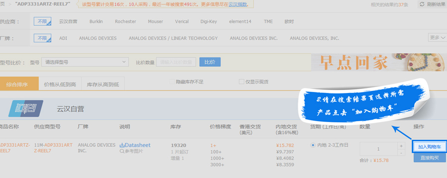Filter by brand ANALOG DEVICES
447x178 pixels.
click(98, 38)
